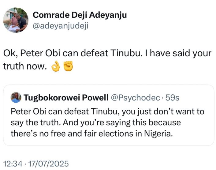Image resolution: width=216 pixels, height=170 pixels.
Task: Open Deji Adeyanju's profile picture
Action: (x=16, y=20)
